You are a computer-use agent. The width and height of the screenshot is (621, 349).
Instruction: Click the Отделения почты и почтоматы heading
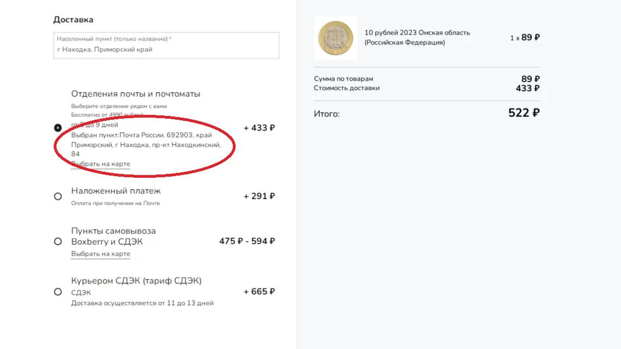pos(136,94)
